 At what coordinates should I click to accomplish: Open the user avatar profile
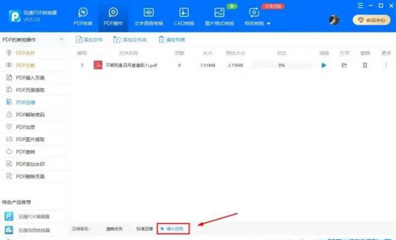(334, 19)
